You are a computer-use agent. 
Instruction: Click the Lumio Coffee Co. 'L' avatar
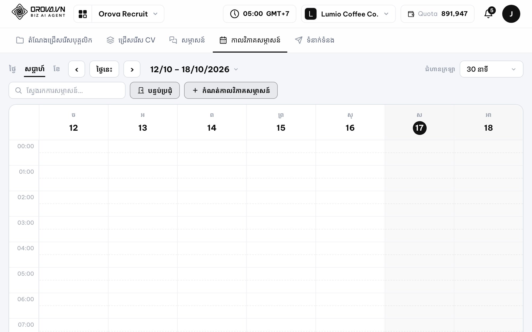click(310, 14)
